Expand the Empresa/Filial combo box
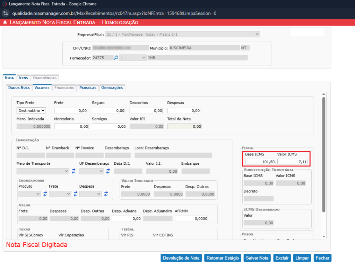Viewport: 355px width, 280px height. point(183,34)
